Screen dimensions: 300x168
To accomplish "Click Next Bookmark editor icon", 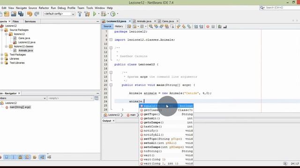I will (x=184, y=27).
